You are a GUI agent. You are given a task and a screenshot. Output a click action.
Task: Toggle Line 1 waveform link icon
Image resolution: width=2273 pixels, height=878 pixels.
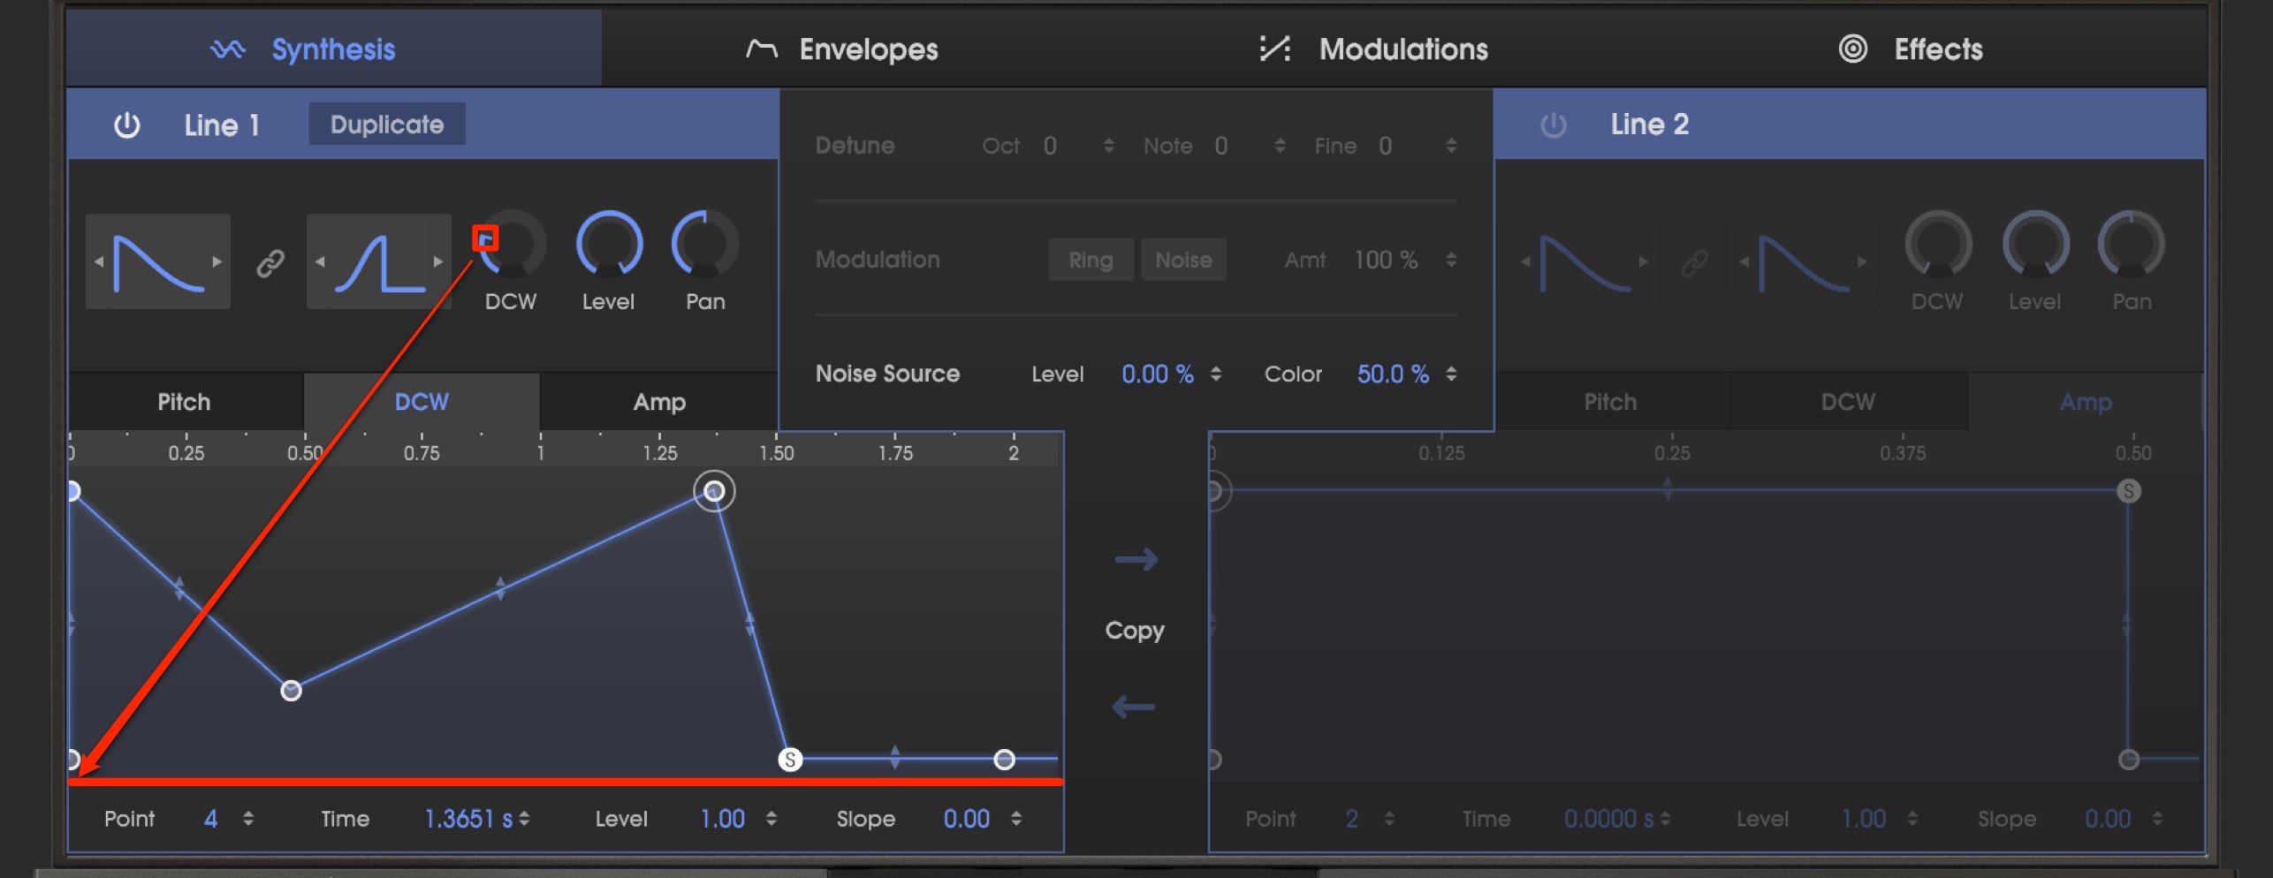(x=270, y=262)
